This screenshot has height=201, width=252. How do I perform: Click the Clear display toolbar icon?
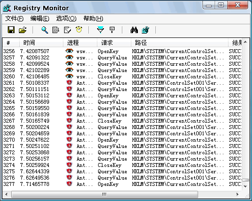pyautogui.click(x=67, y=30)
